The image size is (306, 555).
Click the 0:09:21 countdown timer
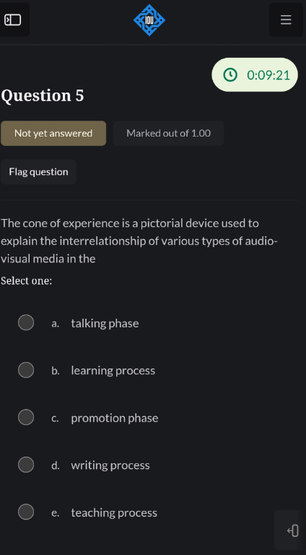(255, 74)
